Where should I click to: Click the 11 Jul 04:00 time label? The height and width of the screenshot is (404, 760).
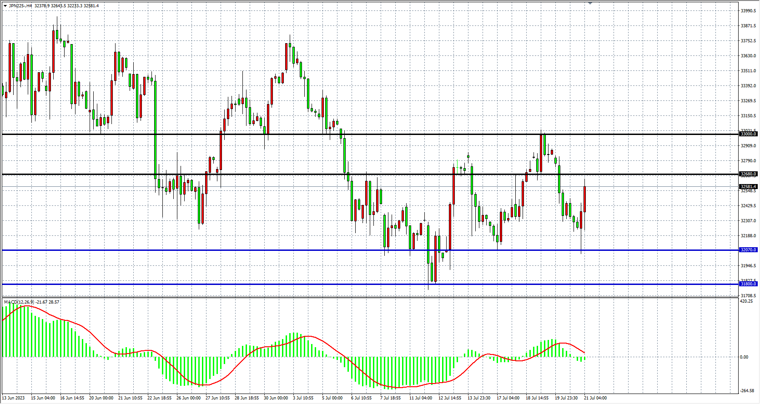coord(421,398)
